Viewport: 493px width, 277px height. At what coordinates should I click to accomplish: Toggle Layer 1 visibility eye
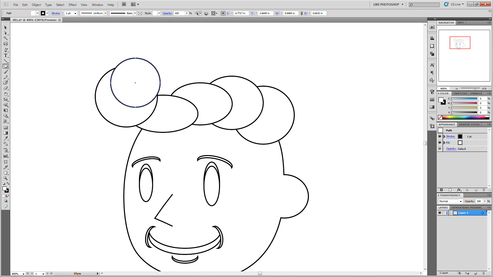[440, 213]
